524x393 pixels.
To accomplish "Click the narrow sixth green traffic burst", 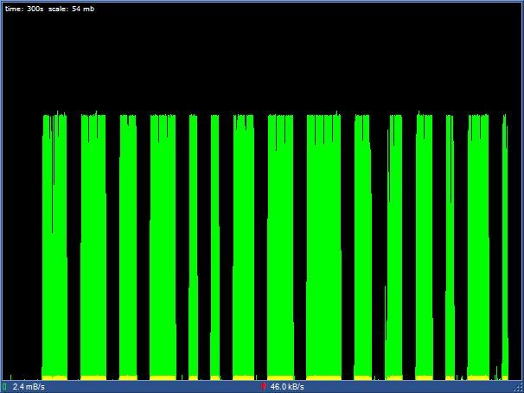I will 215,247.
